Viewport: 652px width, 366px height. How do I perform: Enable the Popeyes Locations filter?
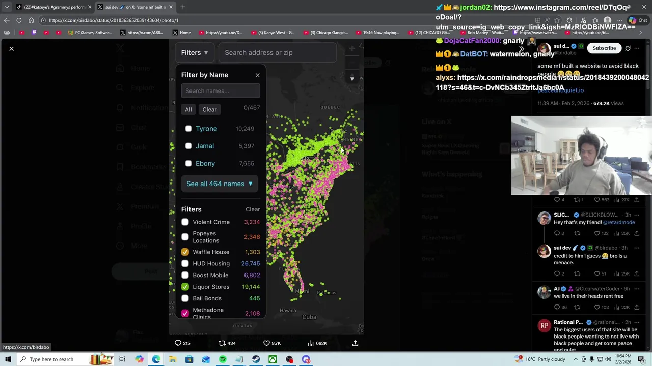point(185,237)
